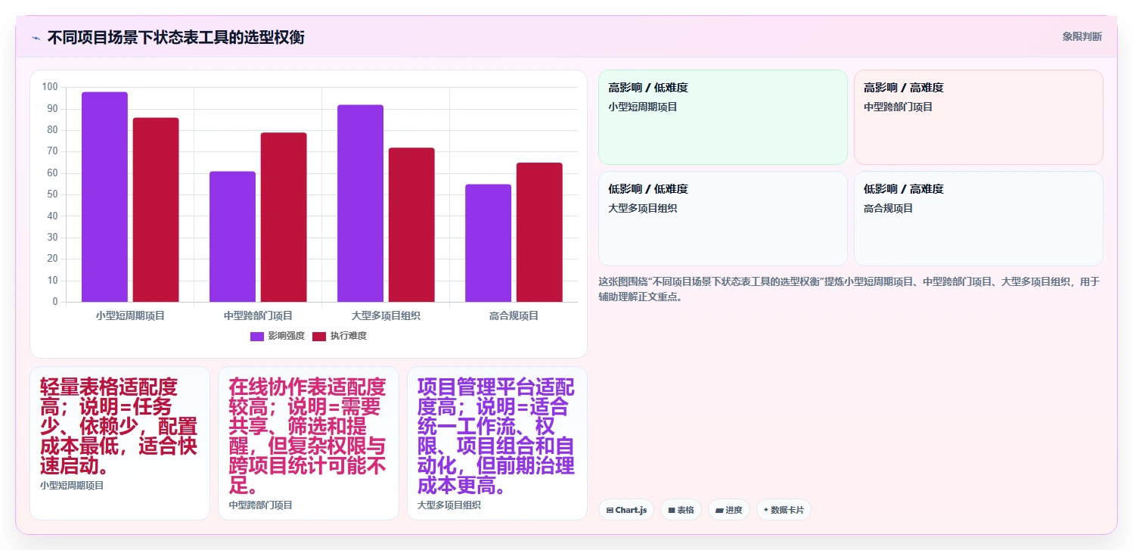The image size is (1133, 550).
Task: Select the purple 影响强度 bar for 中型跨部门项目
Action: (232, 237)
